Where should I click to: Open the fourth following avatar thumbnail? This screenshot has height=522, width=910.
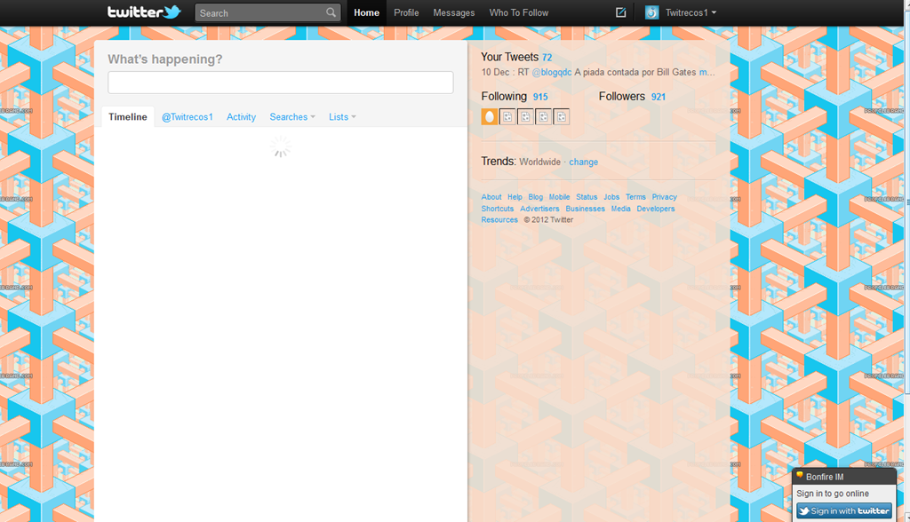pos(543,116)
